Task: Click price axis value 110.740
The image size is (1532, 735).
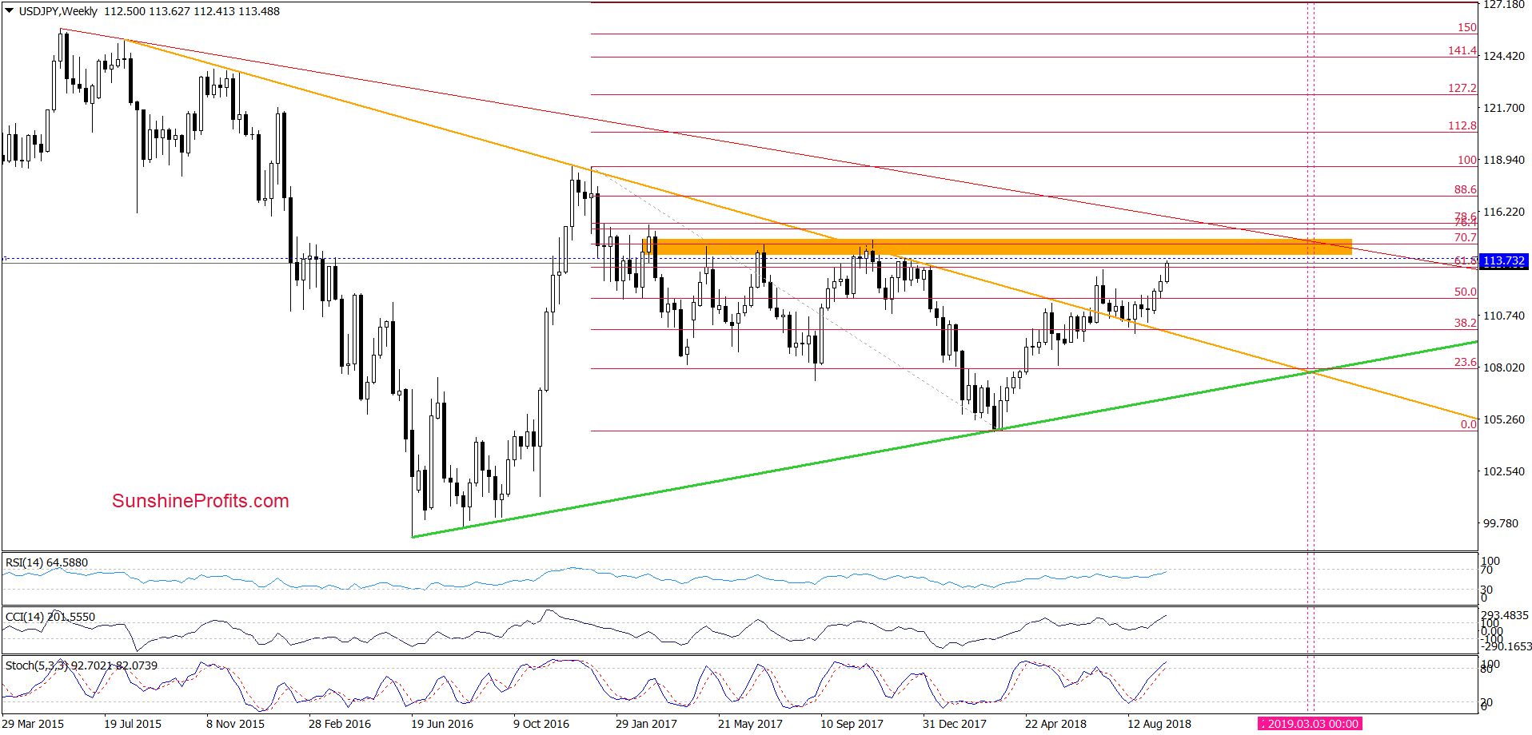Action: point(1504,316)
